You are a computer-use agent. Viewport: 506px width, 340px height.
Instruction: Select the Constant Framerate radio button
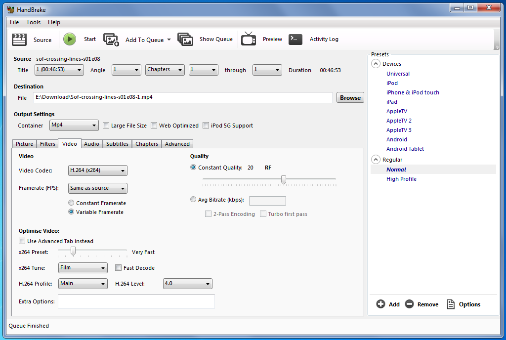pyautogui.click(x=71, y=203)
